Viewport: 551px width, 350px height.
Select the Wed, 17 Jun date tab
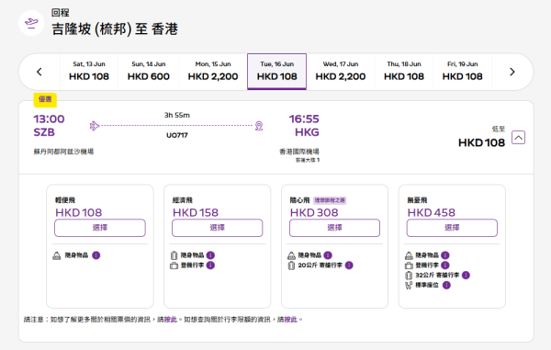pos(341,72)
